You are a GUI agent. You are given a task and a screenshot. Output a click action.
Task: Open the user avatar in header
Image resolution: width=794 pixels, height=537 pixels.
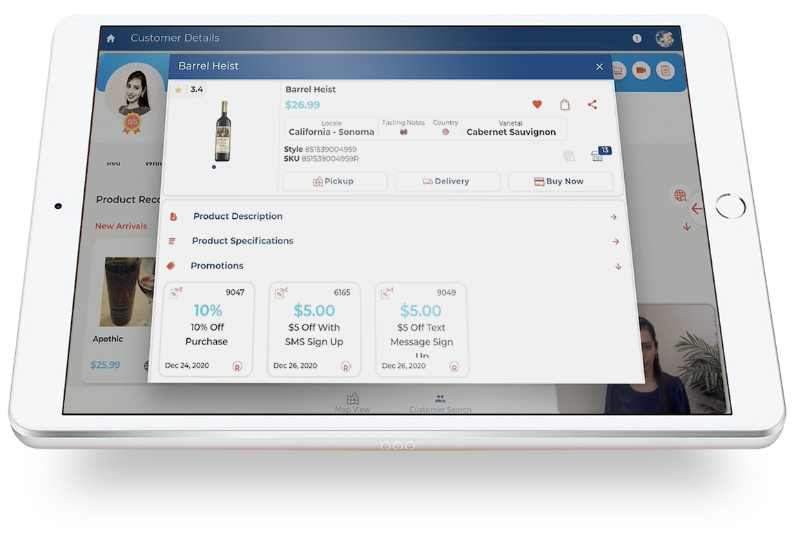pos(664,38)
